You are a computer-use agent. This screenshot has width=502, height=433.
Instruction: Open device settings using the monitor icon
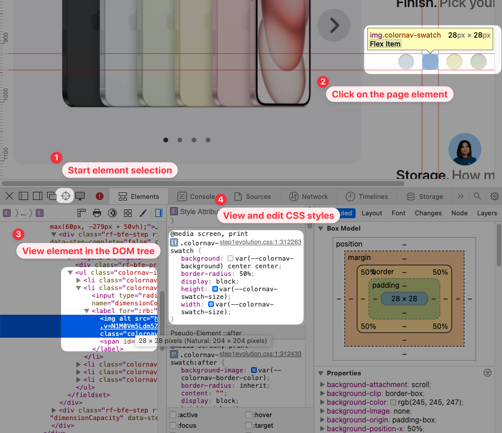(80, 196)
